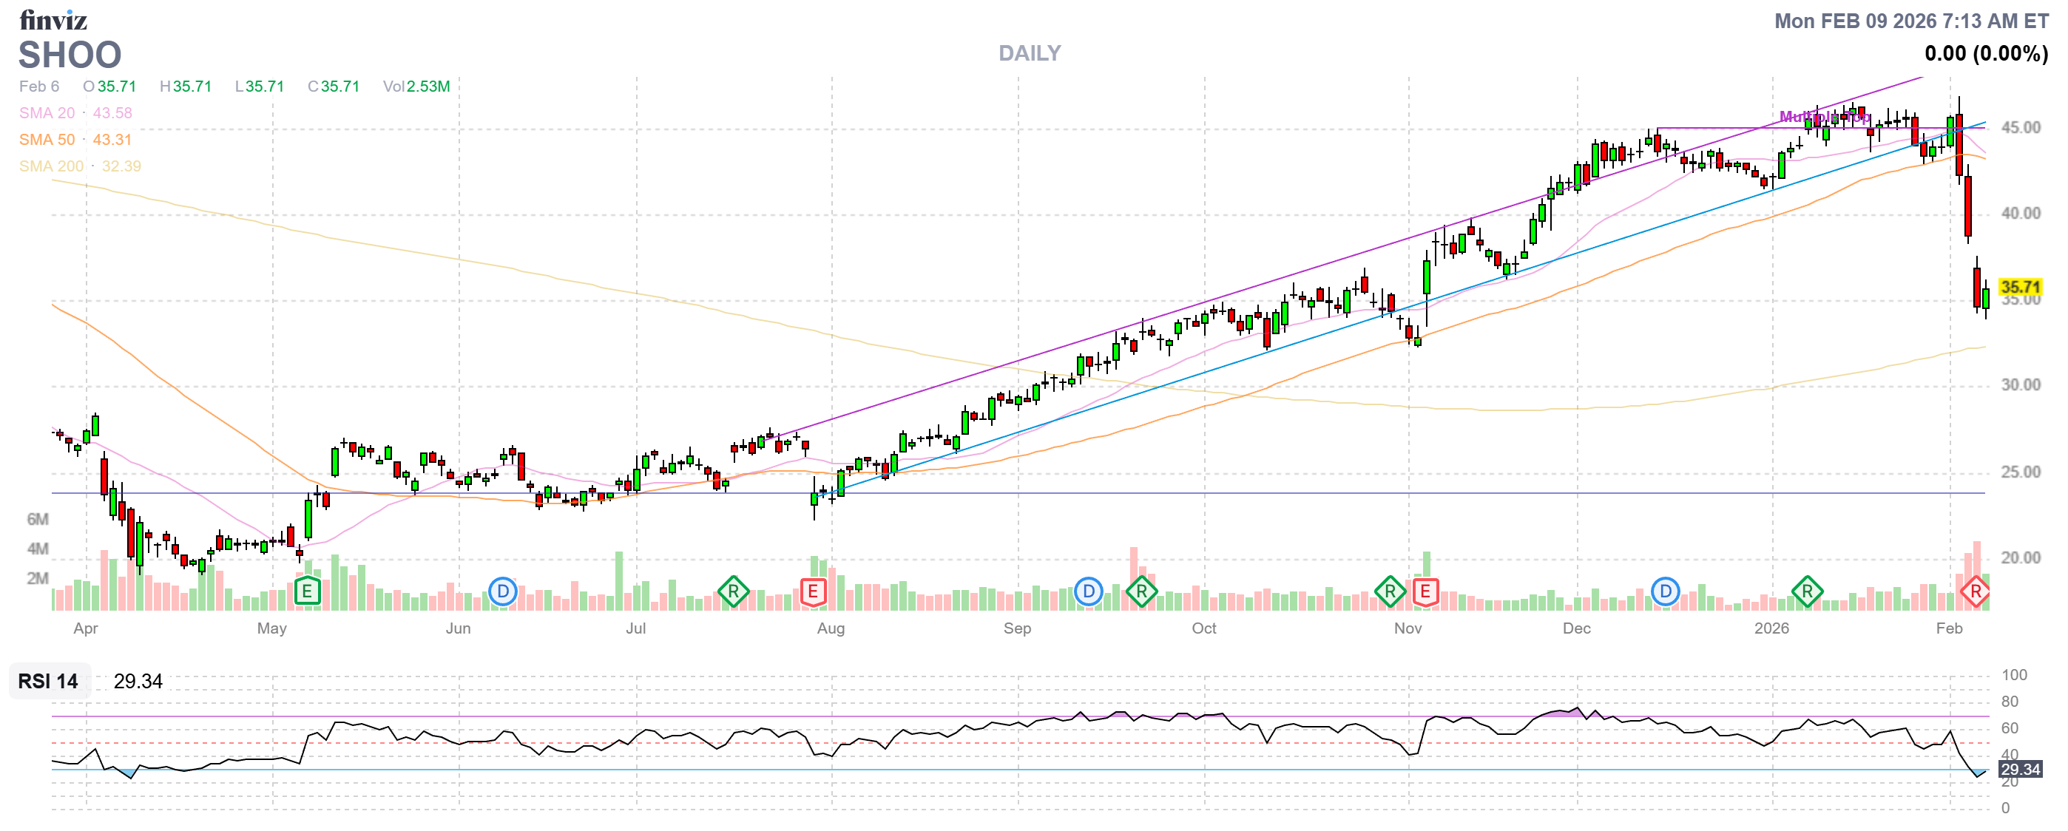Click the green E earnings marker in May
The image size is (2068, 831).
point(307,592)
